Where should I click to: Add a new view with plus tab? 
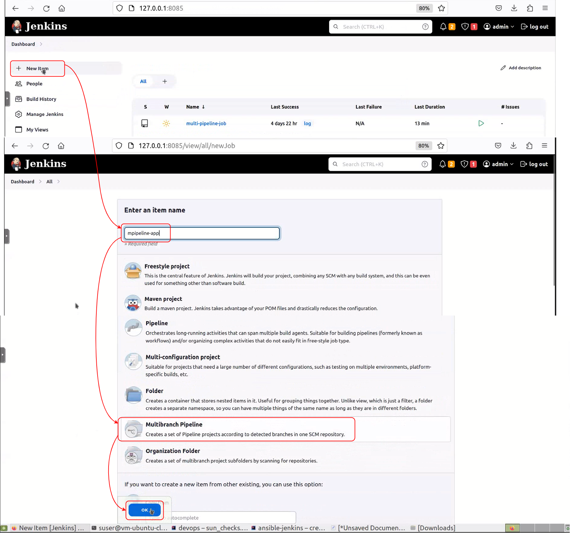[165, 82]
